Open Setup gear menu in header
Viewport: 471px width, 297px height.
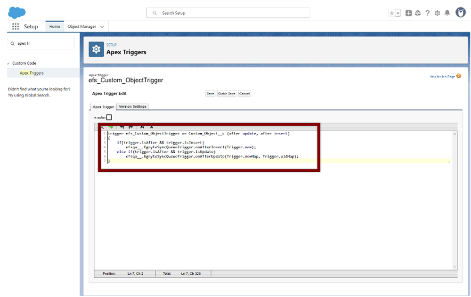coord(438,13)
